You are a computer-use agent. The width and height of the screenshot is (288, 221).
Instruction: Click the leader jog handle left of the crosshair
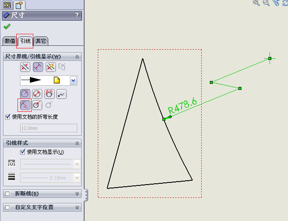[211, 82]
